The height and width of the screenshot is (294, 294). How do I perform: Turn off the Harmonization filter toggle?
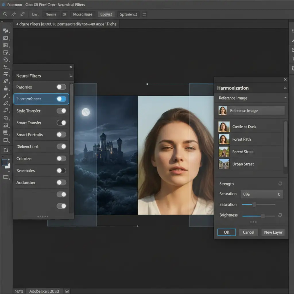[61, 99]
